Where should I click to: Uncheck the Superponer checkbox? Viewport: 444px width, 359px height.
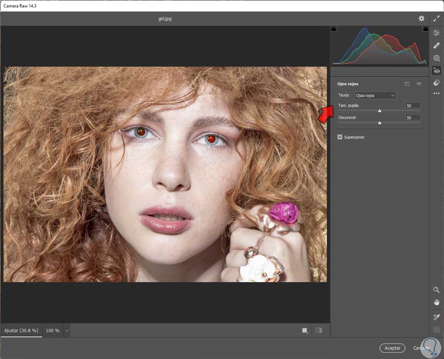click(340, 137)
